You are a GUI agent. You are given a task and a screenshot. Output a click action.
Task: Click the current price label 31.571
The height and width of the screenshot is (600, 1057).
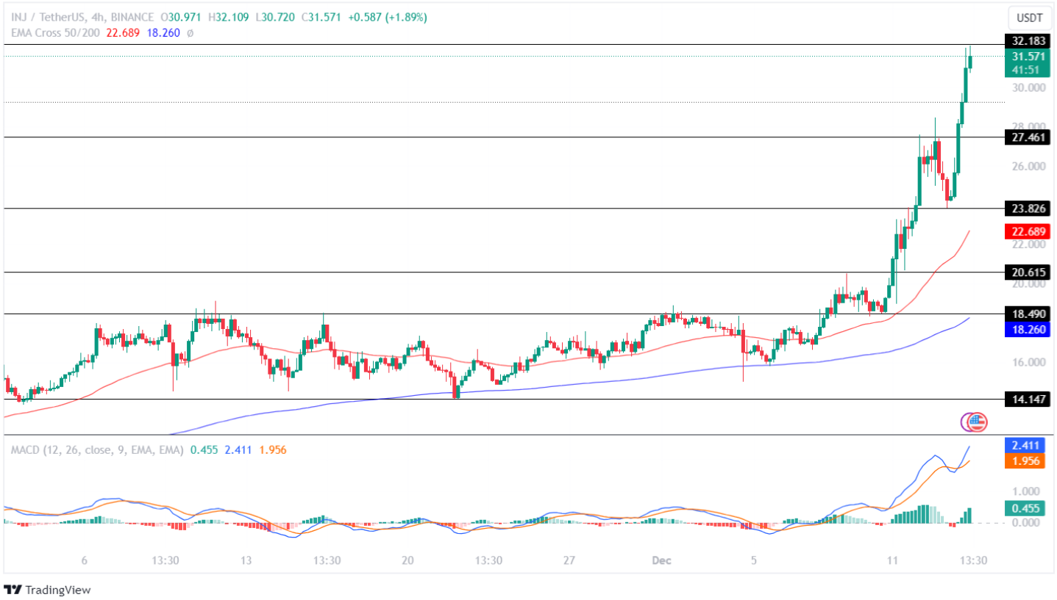pyautogui.click(x=1027, y=57)
